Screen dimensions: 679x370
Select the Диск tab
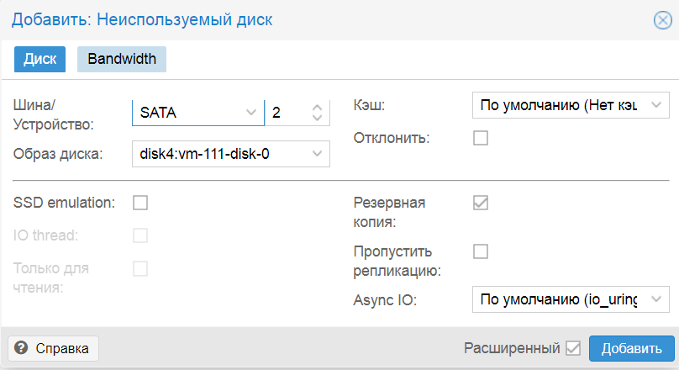(x=39, y=60)
